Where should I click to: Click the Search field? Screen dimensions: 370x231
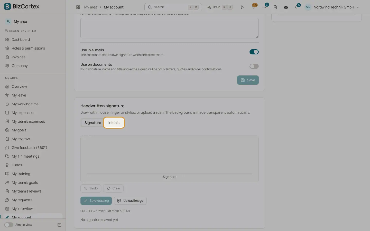[173, 7]
